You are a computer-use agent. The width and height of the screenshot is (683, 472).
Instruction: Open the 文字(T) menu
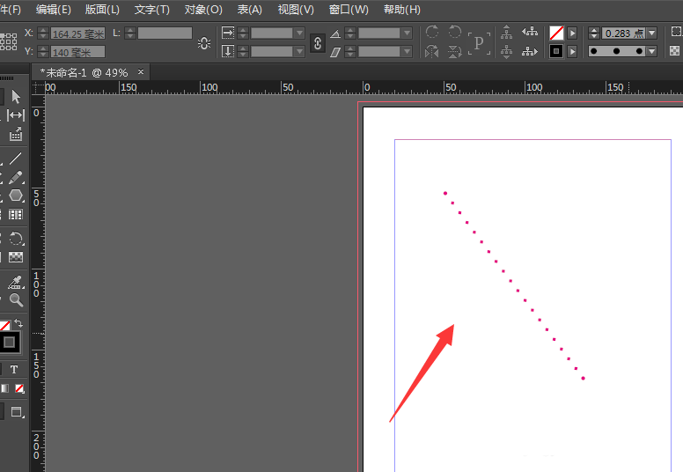coord(151,10)
